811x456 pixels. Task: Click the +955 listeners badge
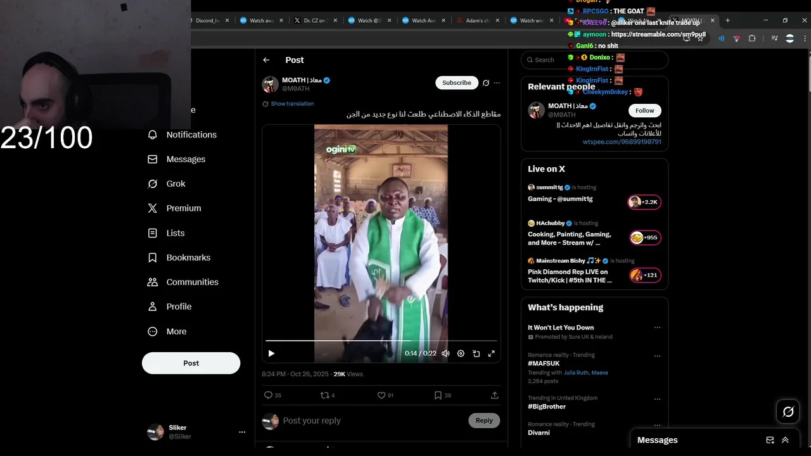(645, 237)
